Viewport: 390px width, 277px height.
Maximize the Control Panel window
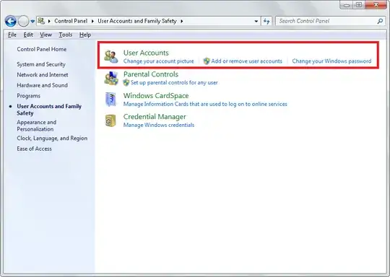359,5
